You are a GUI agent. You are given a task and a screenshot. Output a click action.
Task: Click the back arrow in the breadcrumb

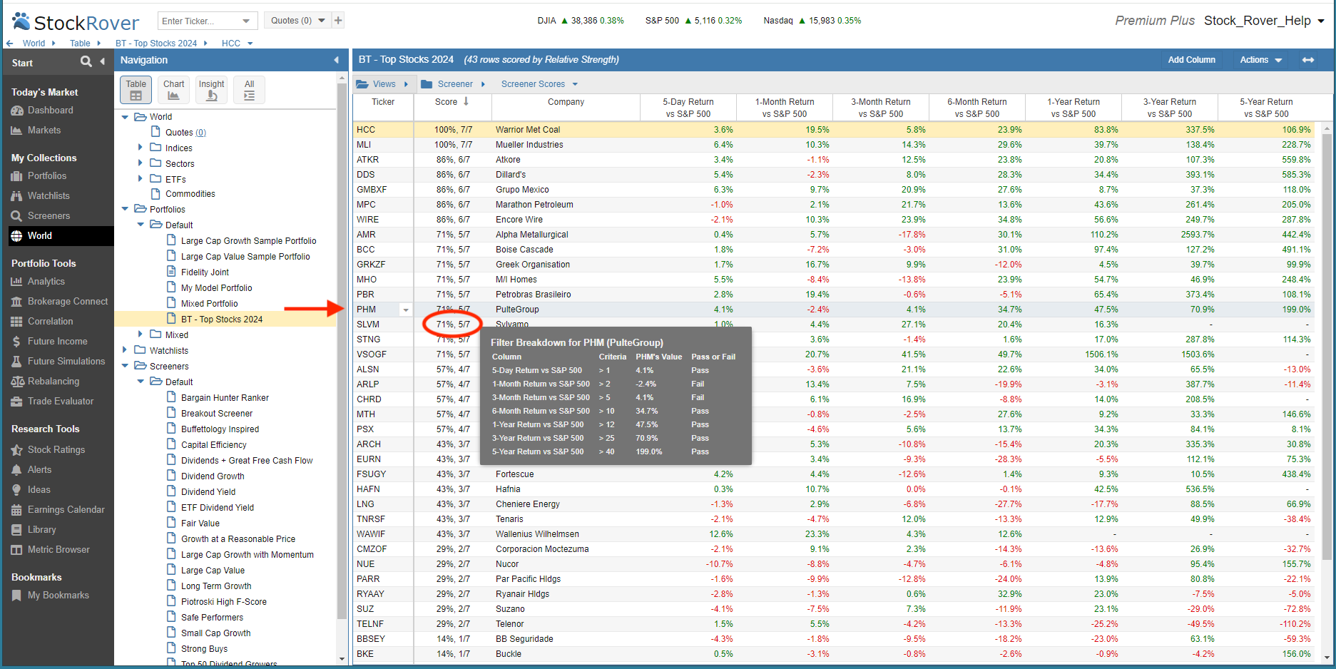(9, 44)
